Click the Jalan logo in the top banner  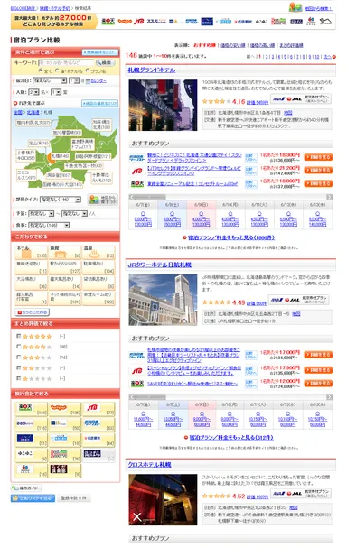125,22
